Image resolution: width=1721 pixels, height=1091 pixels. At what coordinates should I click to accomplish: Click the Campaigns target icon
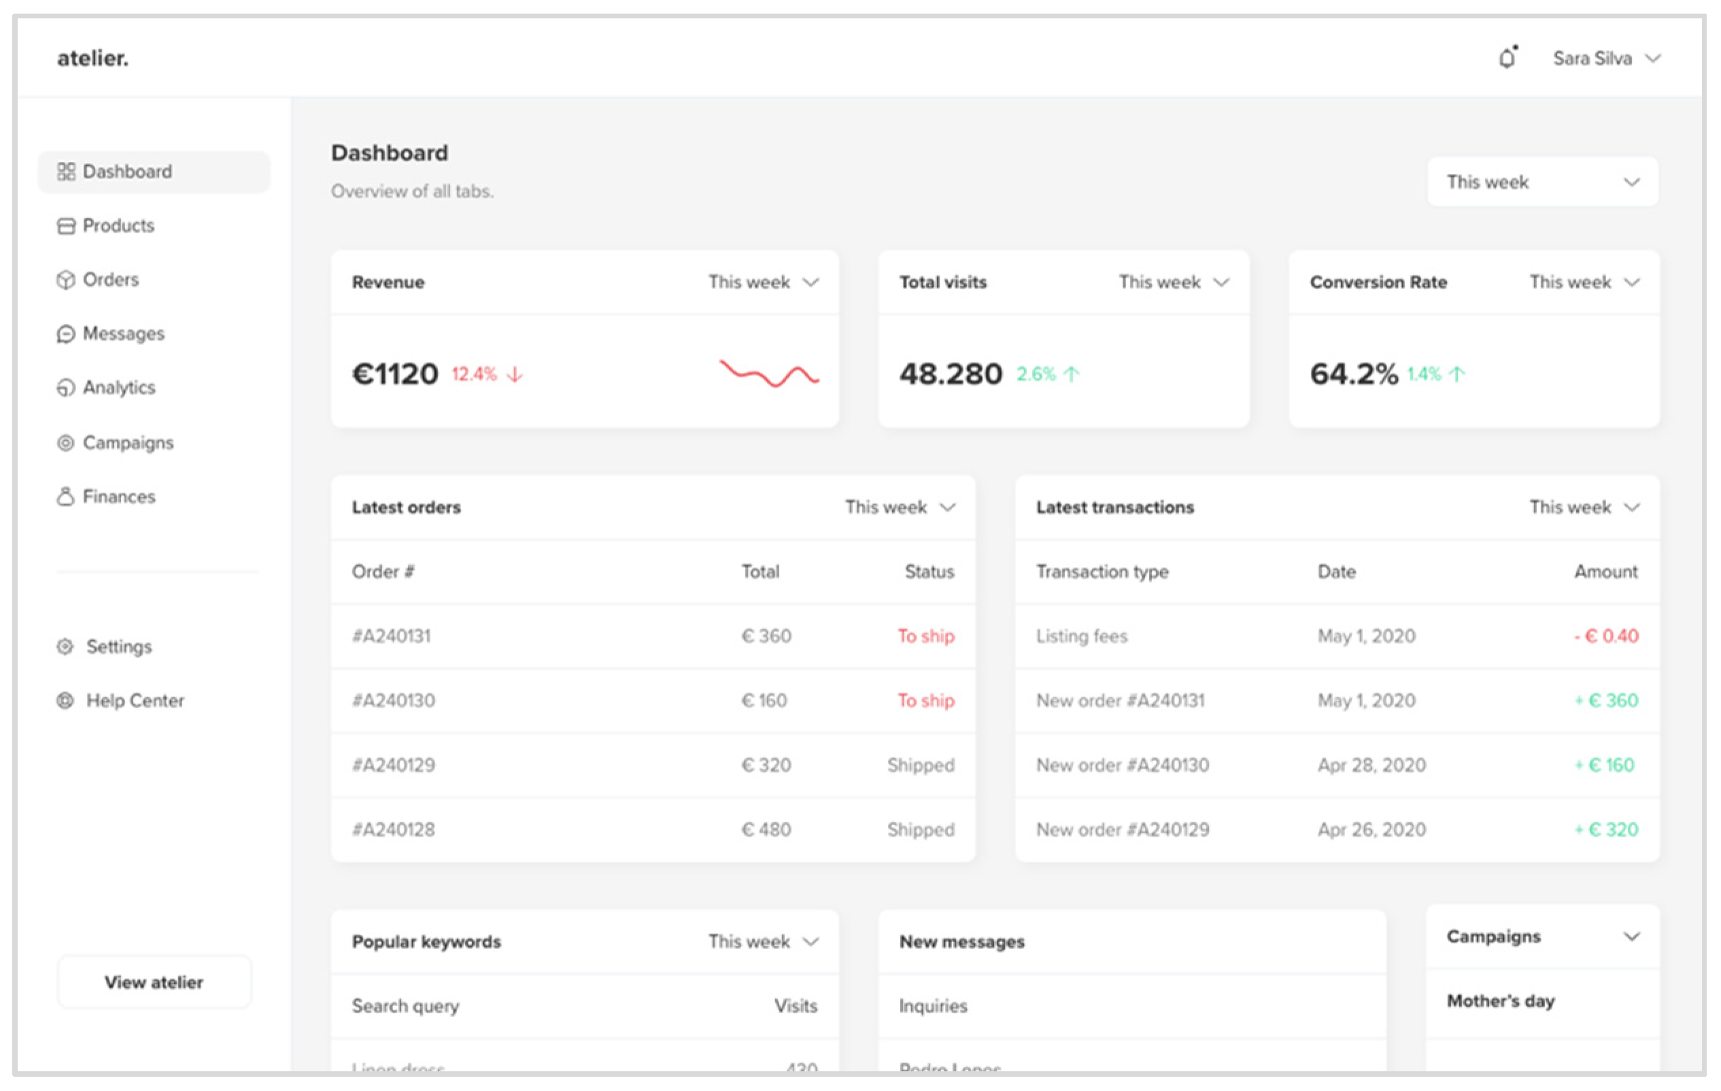[66, 443]
